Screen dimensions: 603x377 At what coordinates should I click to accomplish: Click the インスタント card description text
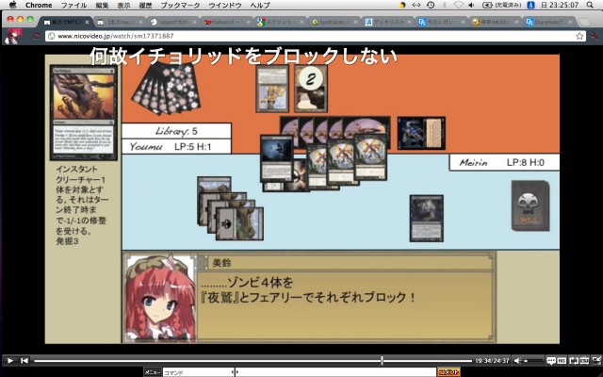point(81,205)
